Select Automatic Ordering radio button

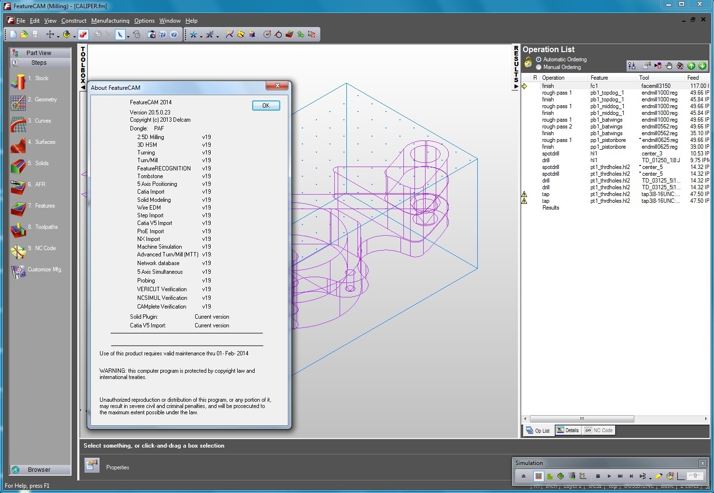(x=539, y=59)
